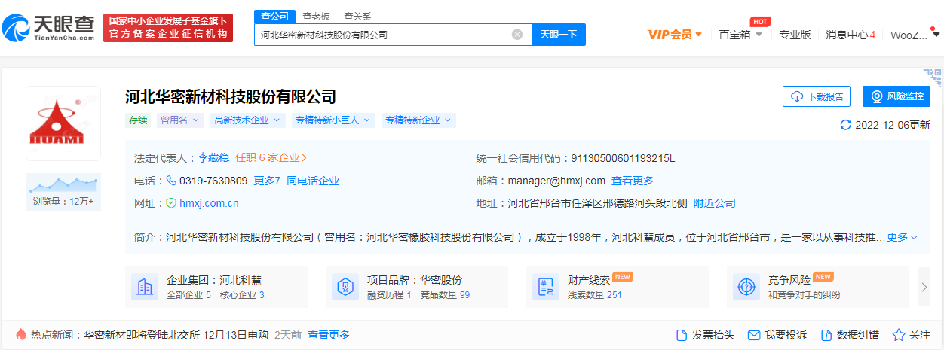Expand the 高新技术企业 tag dropdown
944x350 pixels.
click(x=247, y=120)
